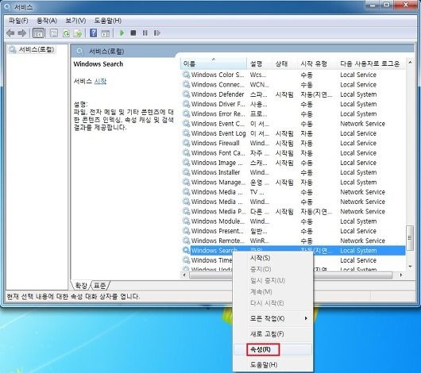Select the Windows Time service name

pos(211,260)
